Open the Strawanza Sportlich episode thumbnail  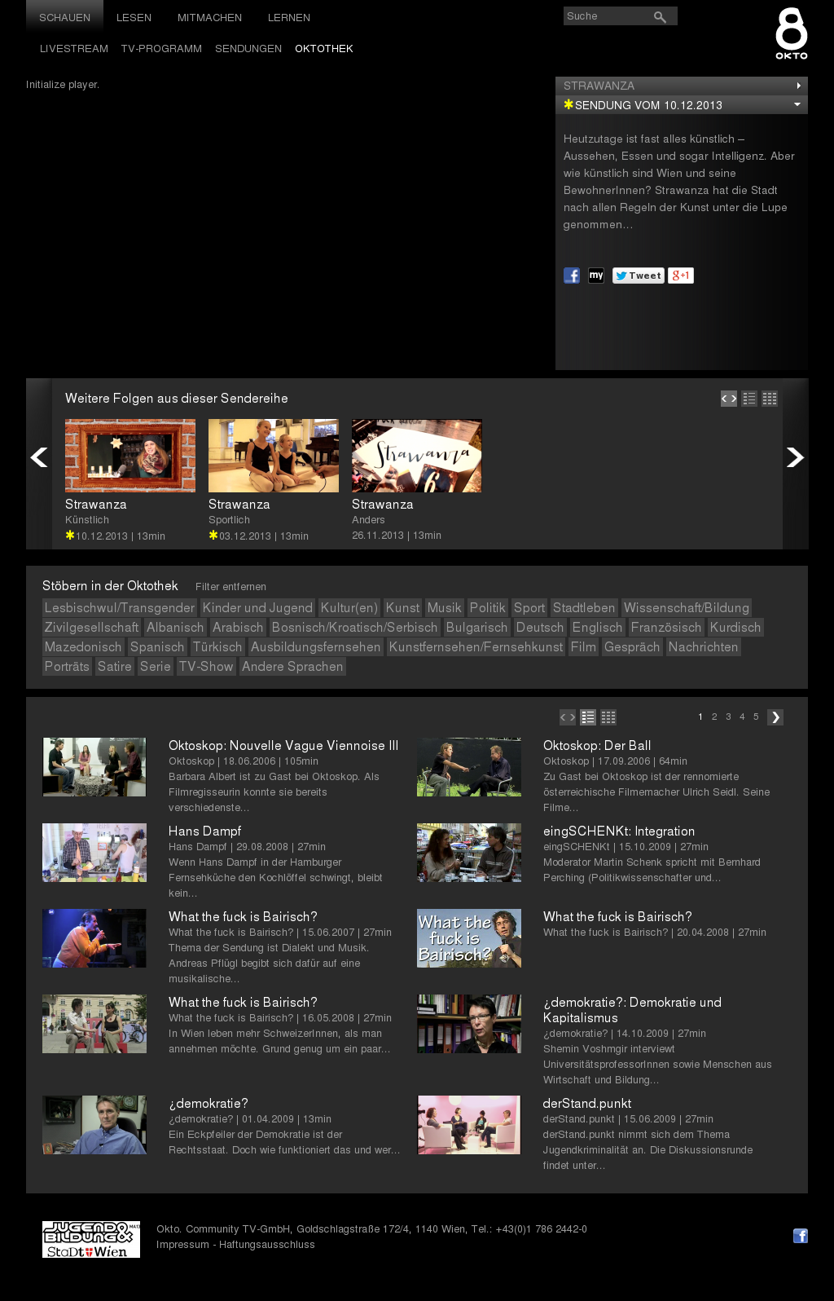[274, 456]
